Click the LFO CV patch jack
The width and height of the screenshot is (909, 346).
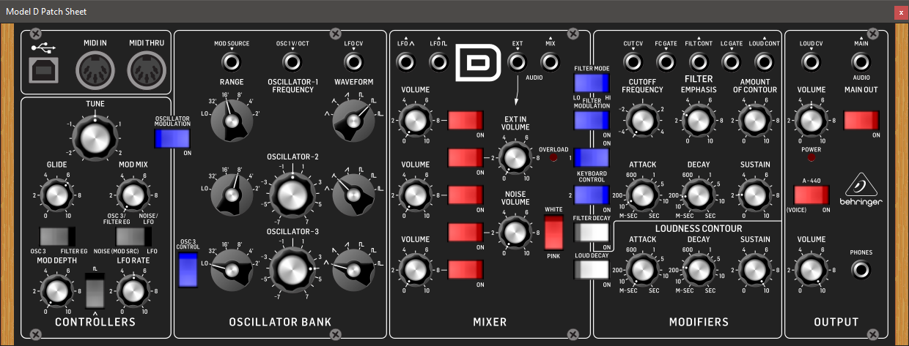(x=353, y=63)
